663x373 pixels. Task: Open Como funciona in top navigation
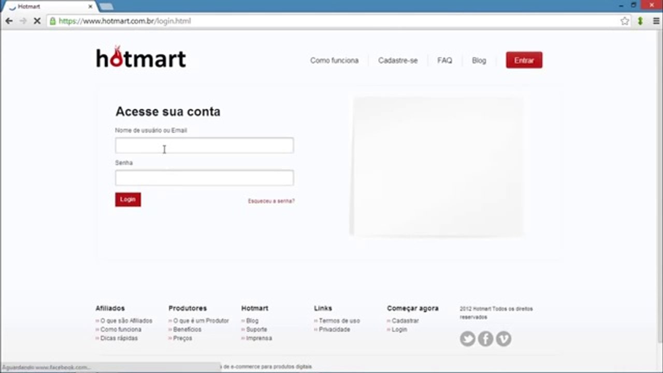(334, 61)
